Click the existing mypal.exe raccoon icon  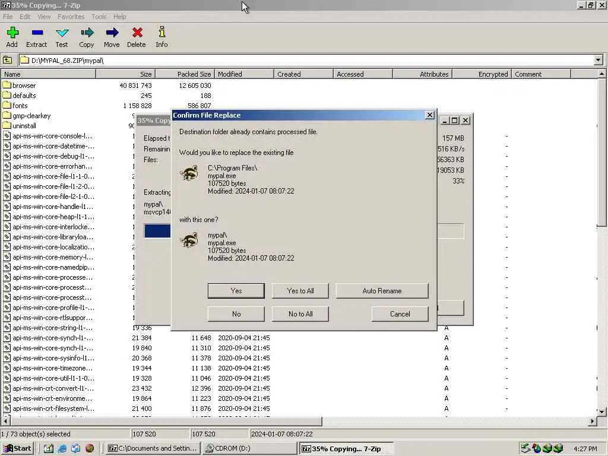point(189,173)
